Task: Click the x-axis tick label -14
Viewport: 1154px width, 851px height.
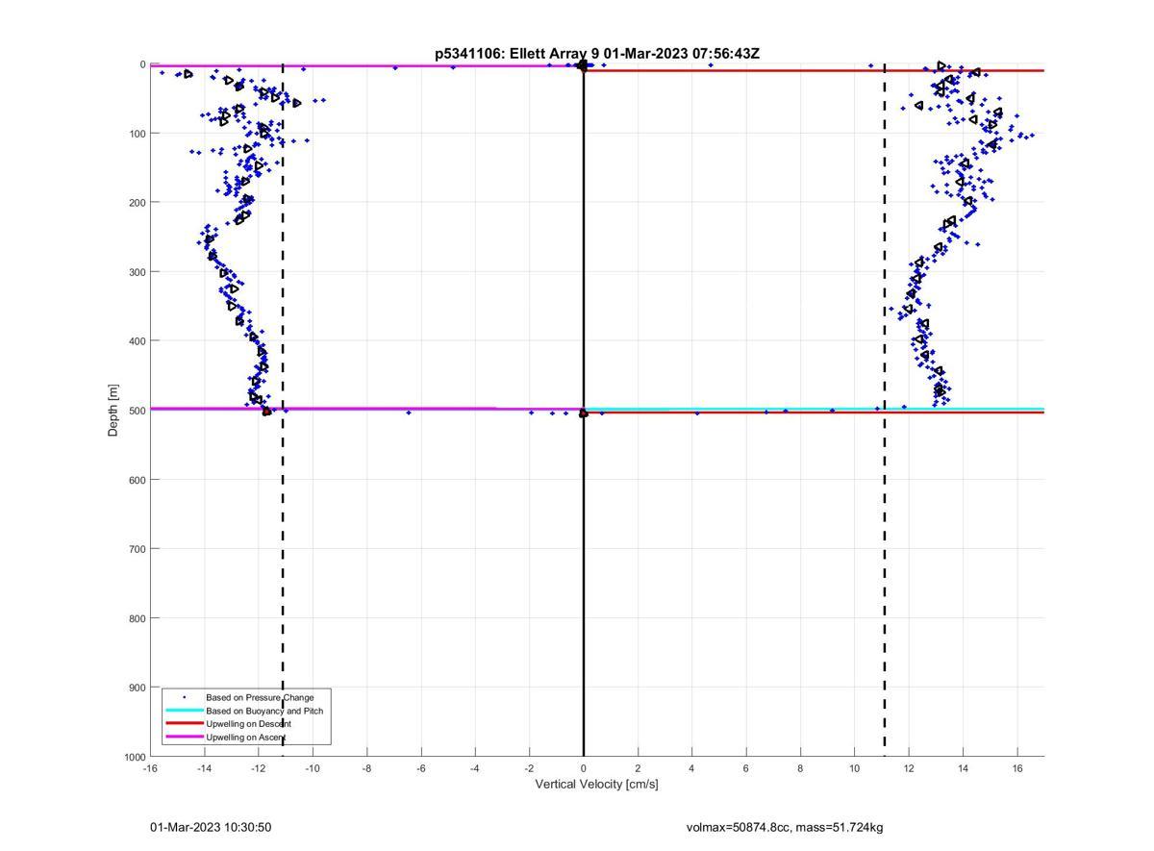Action: [204, 768]
